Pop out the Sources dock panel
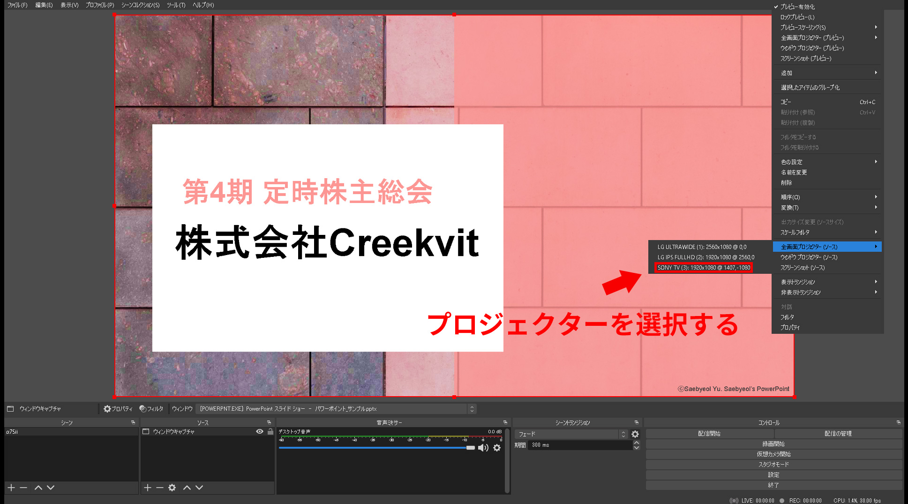This screenshot has width=908, height=504. [269, 422]
